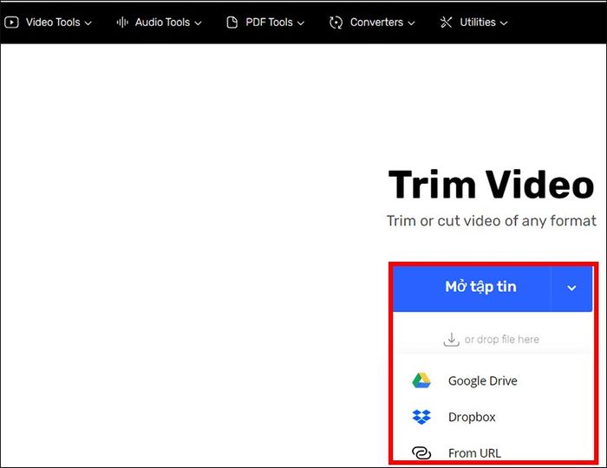Click the Dropbox logo icon
Viewport: 607px width, 468px height.
tap(421, 417)
